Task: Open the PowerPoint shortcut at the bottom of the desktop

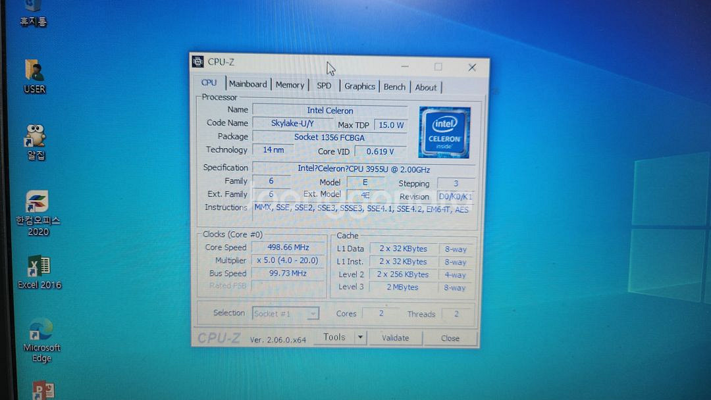Action: 43,391
